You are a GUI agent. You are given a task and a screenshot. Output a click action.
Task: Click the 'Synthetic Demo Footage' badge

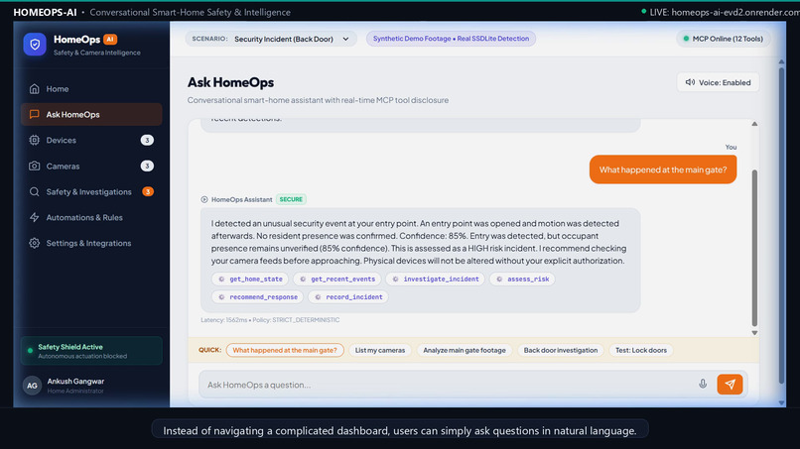[451, 39]
